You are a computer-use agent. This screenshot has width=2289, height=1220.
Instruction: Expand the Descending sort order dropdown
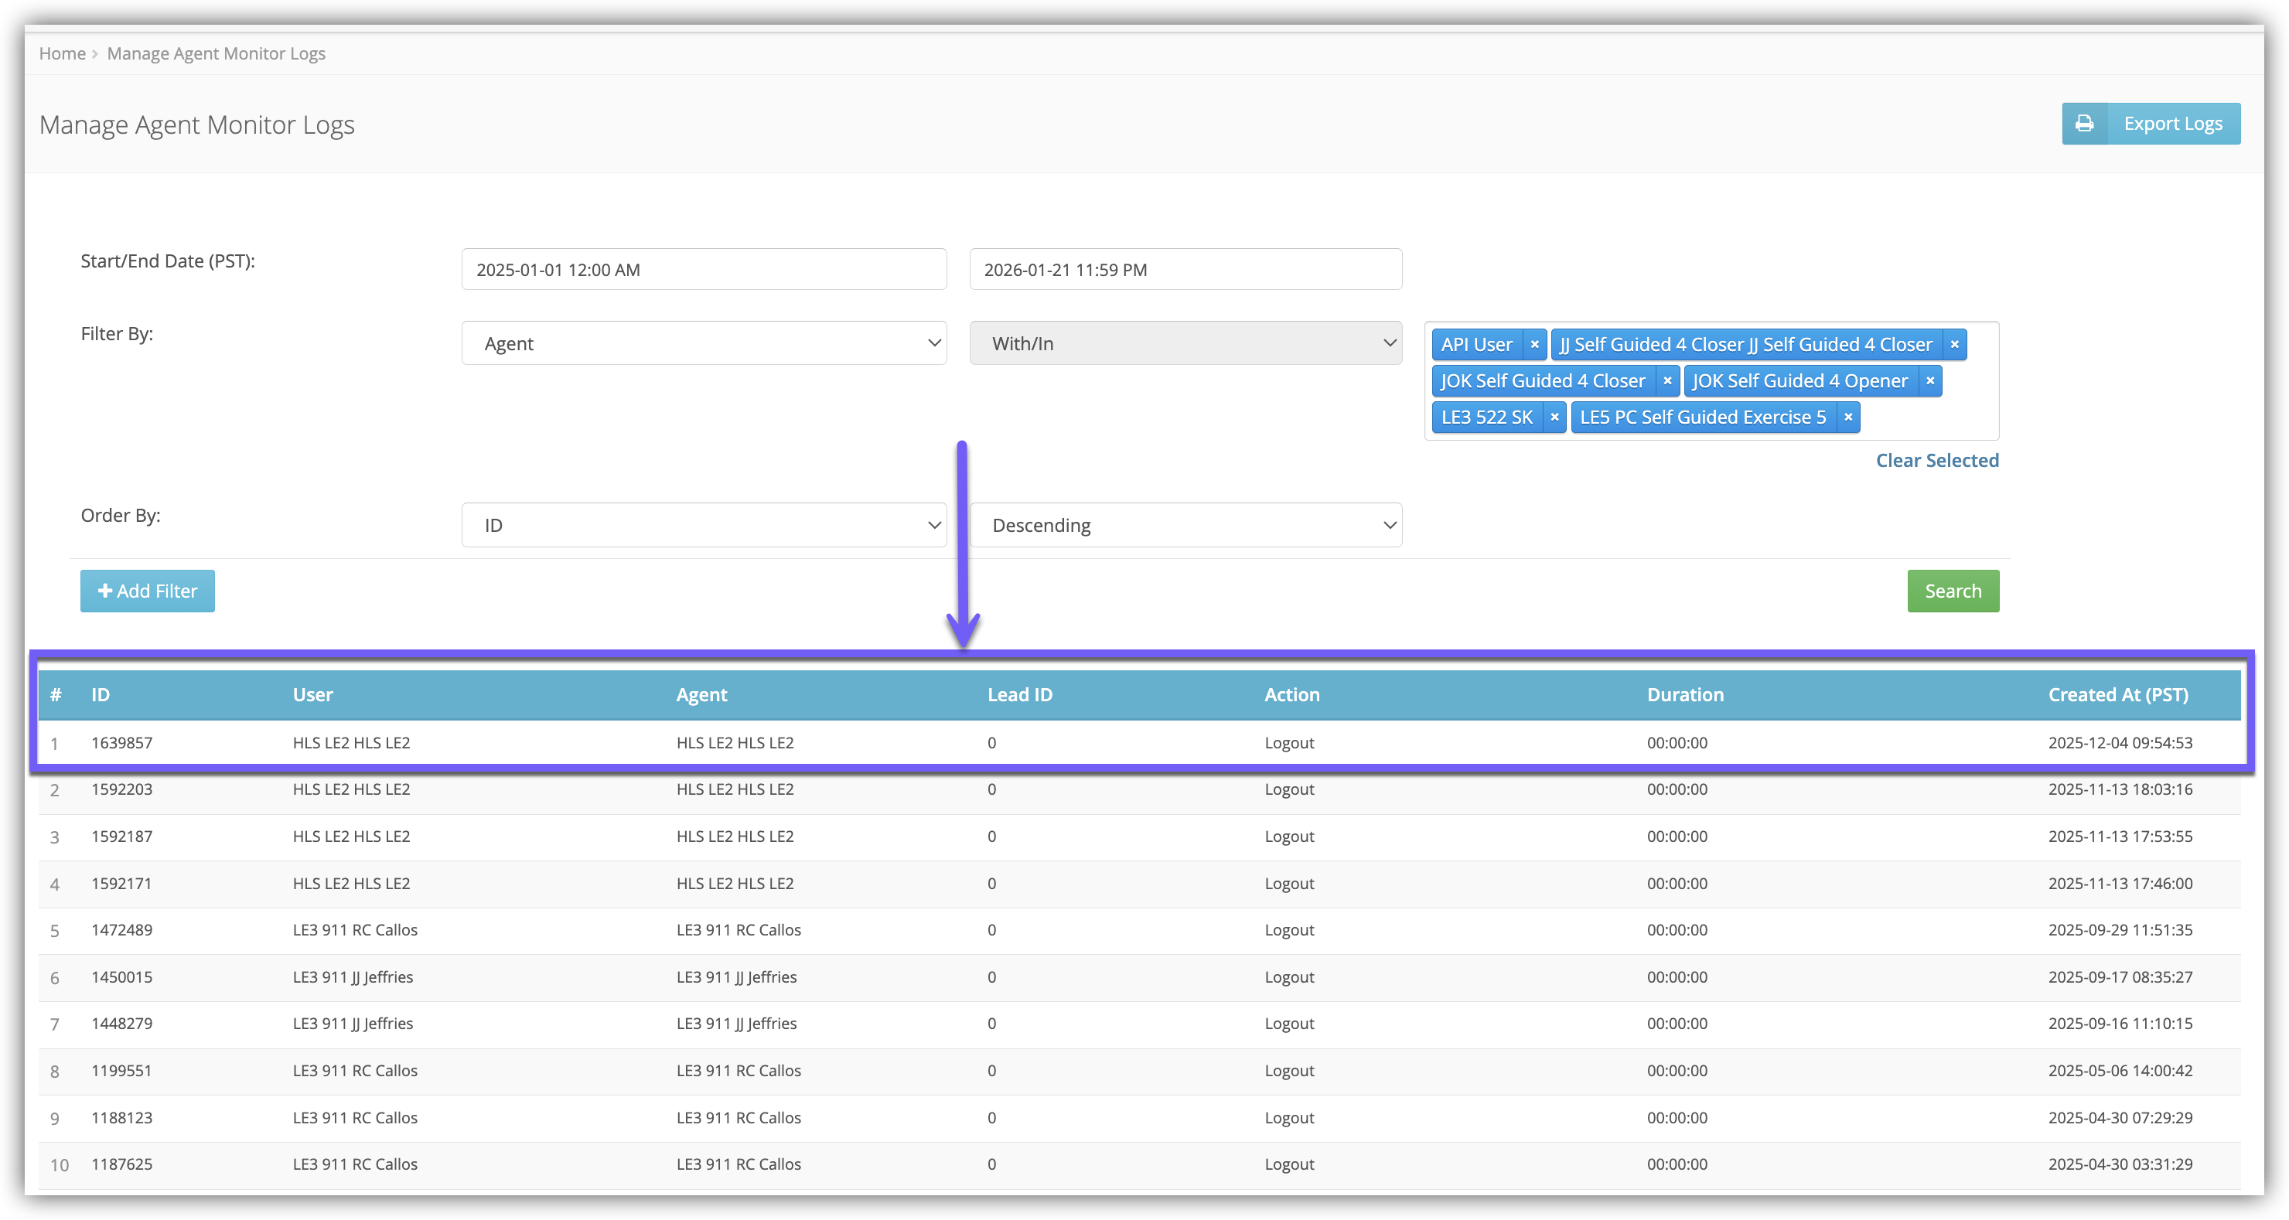click(x=1185, y=525)
